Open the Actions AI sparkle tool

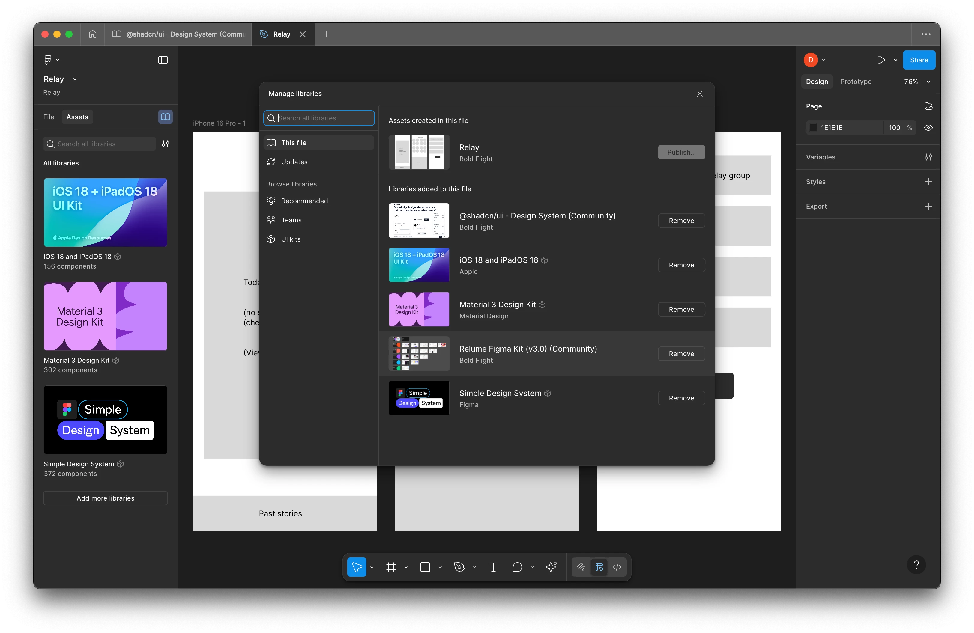tap(551, 567)
